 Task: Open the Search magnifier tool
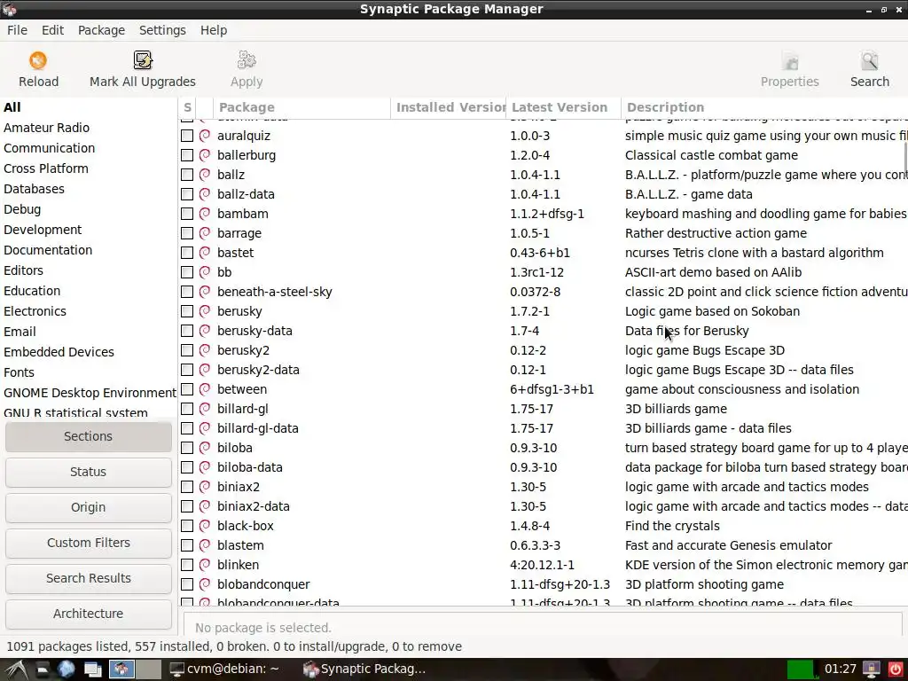869,61
